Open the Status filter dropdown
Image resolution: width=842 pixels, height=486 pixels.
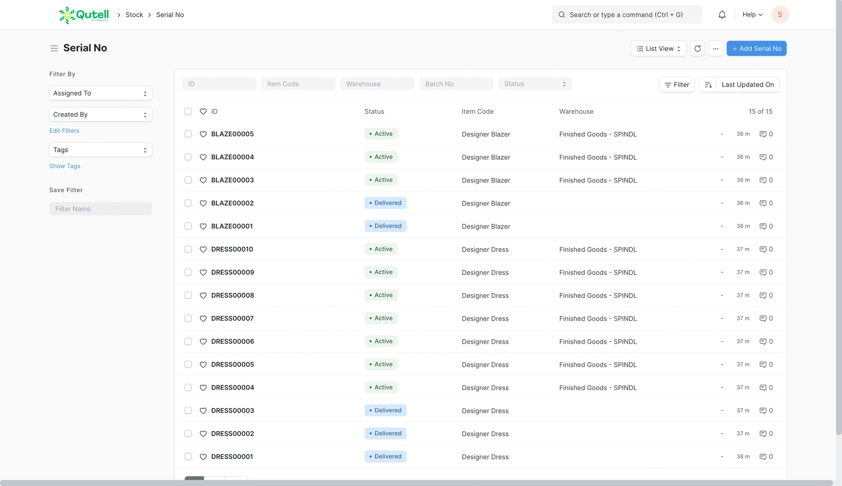pos(535,84)
